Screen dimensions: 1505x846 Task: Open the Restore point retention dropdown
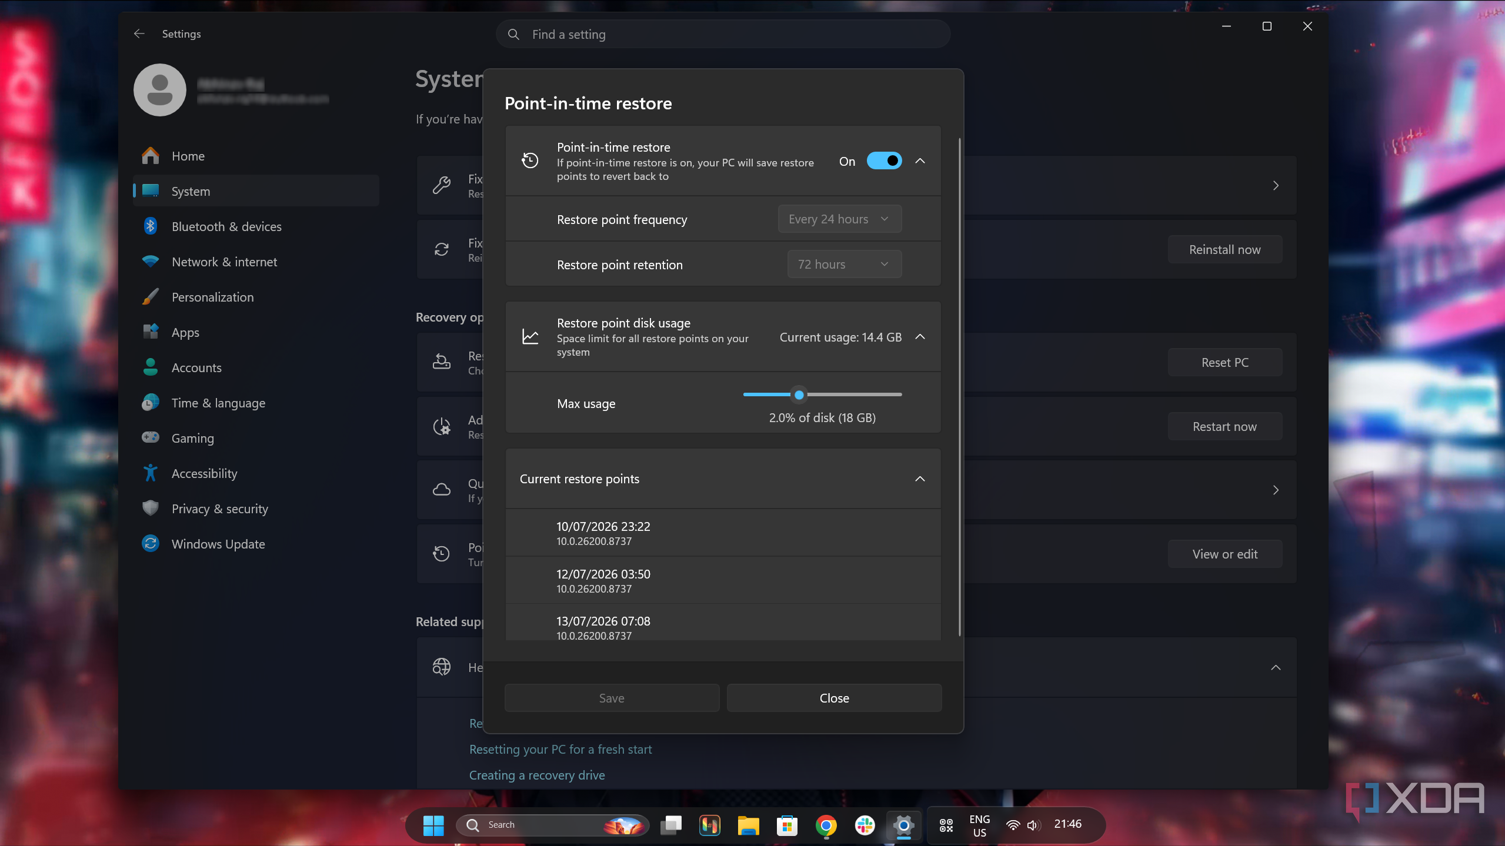click(844, 264)
